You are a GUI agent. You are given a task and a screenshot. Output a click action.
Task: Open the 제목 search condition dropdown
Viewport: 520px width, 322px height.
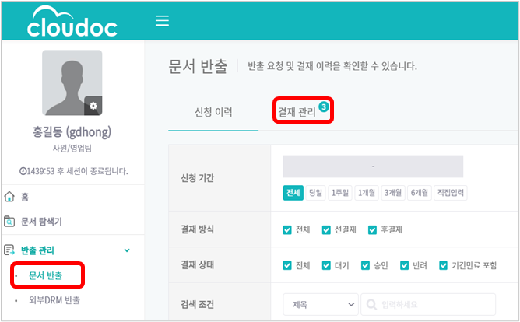[319, 303]
